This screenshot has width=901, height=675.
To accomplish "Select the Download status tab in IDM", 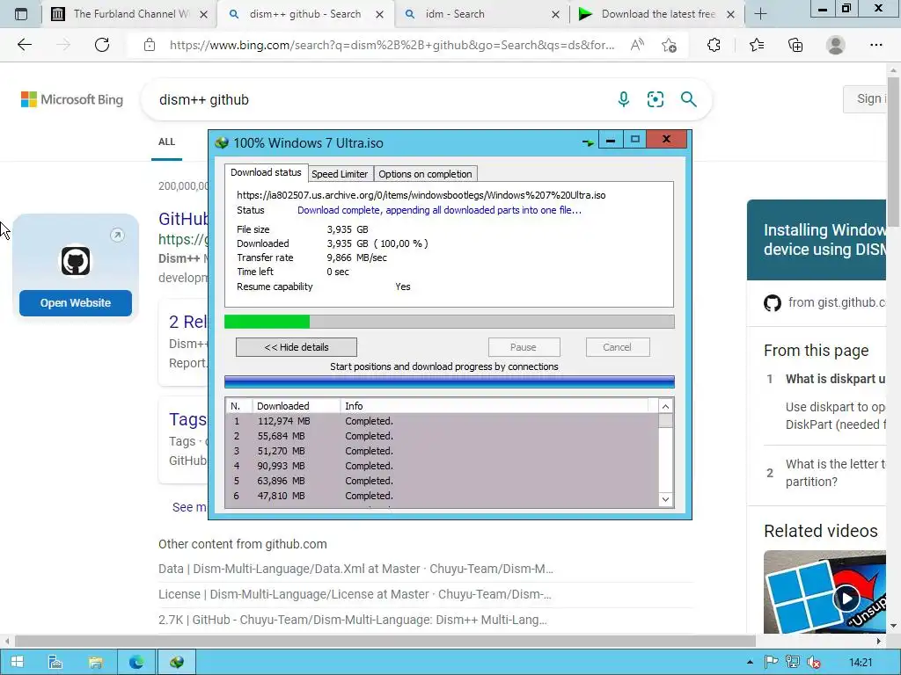I will 266,172.
